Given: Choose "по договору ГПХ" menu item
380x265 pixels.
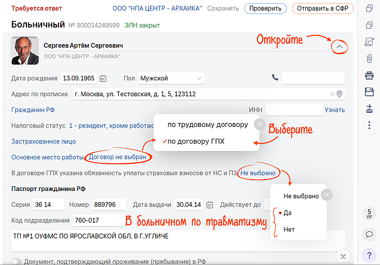Looking at the screenshot, I should pos(196,141).
